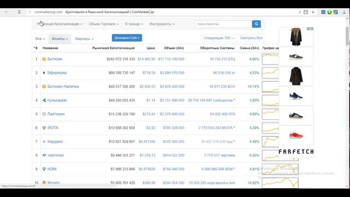Open the Эфириума link
The image size is (350, 197).
[57, 73]
